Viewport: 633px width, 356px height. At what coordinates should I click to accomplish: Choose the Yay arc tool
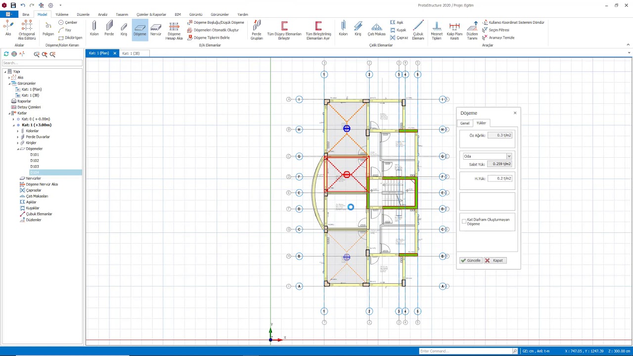pos(65,30)
